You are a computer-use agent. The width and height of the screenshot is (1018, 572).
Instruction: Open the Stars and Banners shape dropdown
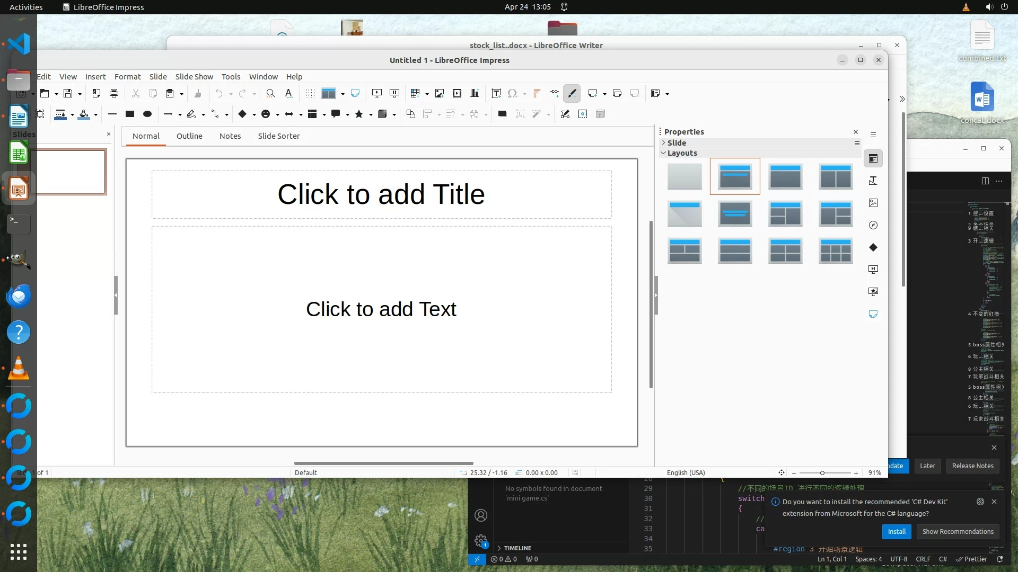[371, 114]
